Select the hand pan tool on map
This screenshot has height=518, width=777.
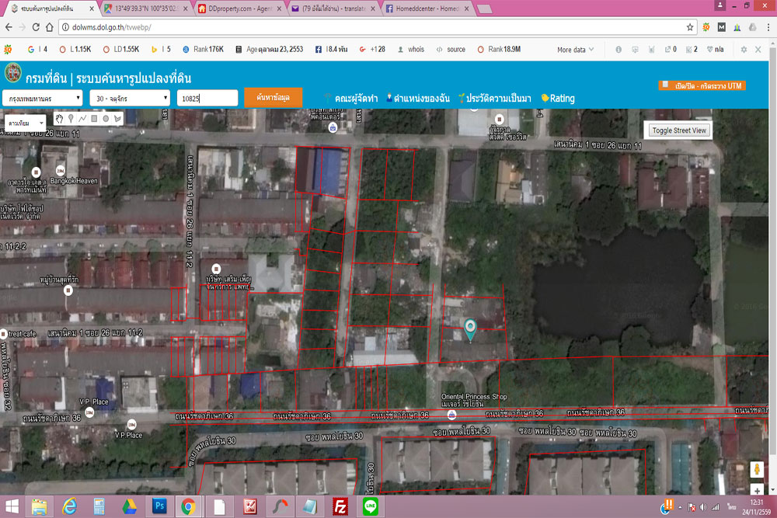[59, 119]
